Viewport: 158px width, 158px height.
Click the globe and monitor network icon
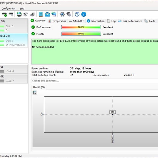pyautogui.click(x=54, y=14)
